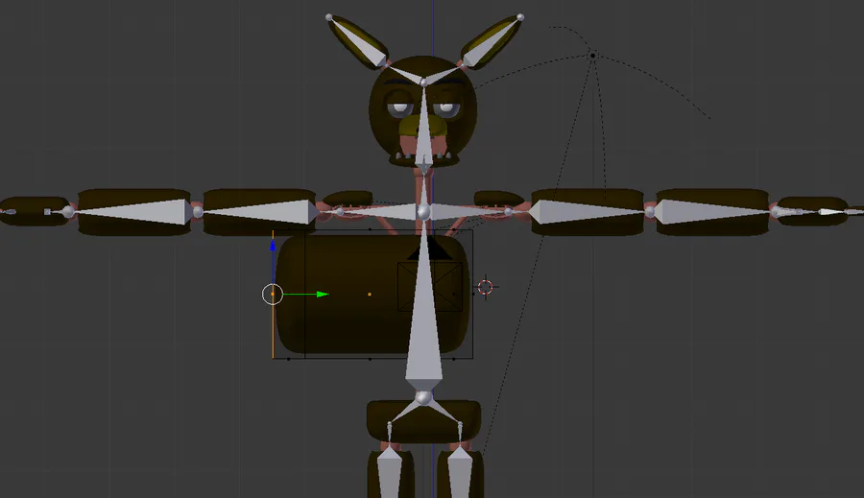This screenshot has height=498, width=864.
Task: Click the chest joint sphere where the arms meet
Action: [x=423, y=211]
